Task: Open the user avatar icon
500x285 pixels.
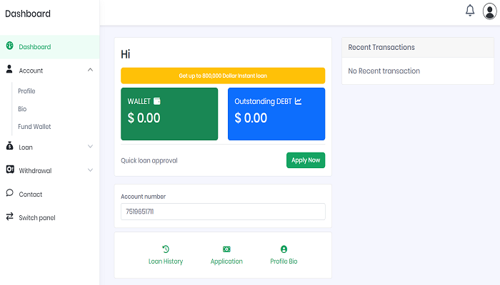Action: pos(489,11)
